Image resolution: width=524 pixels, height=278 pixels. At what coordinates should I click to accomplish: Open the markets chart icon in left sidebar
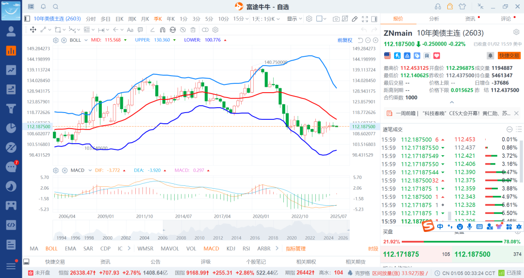pos(11,50)
